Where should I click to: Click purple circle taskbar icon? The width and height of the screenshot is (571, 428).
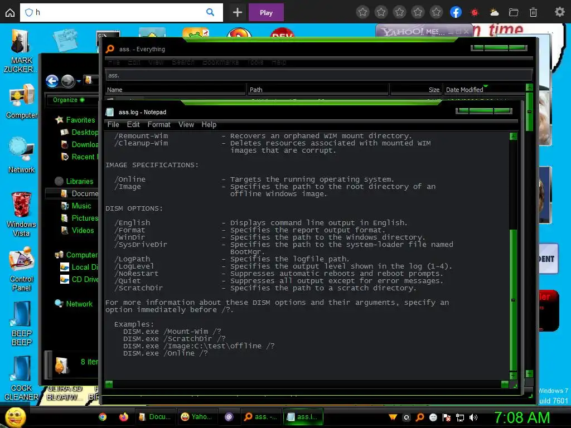[229, 417]
